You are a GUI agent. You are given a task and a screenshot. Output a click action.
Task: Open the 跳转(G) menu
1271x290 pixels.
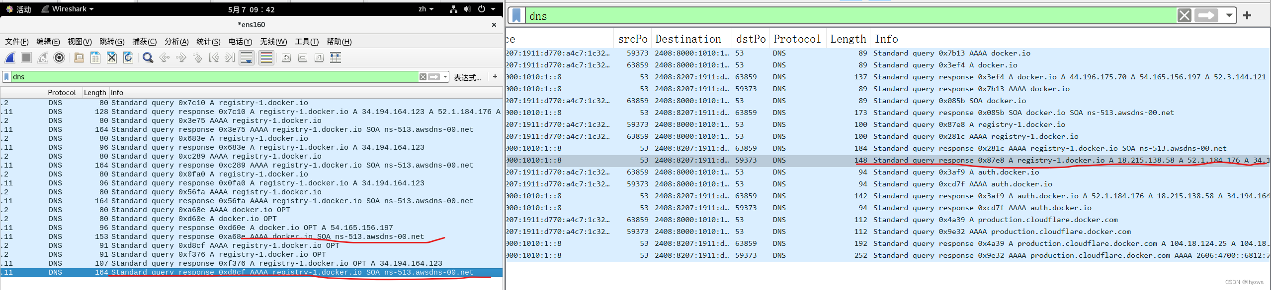coord(112,42)
